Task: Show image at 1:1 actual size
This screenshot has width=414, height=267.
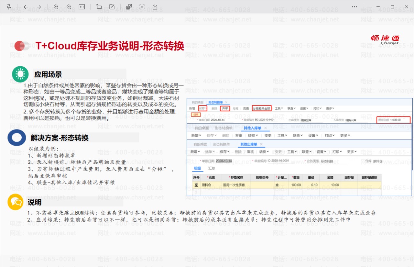Action: pyautogui.click(x=82, y=7)
